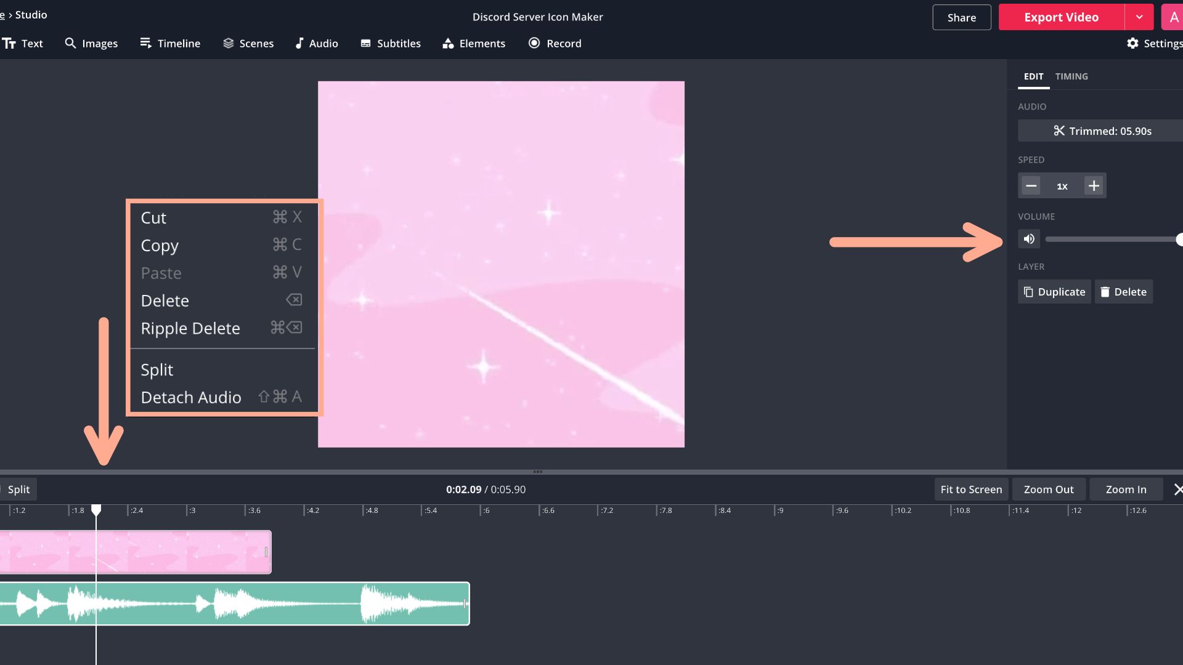Open the Images search tool

91,43
